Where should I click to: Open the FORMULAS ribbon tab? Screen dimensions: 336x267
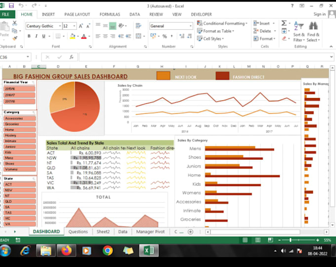110,14
